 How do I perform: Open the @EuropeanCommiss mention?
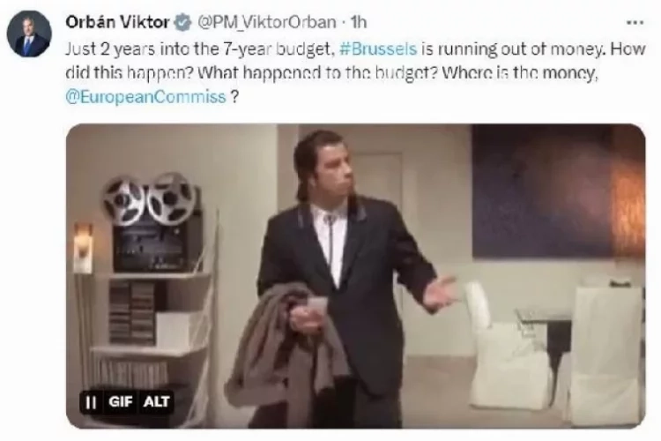pyautogui.click(x=145, y=97)
